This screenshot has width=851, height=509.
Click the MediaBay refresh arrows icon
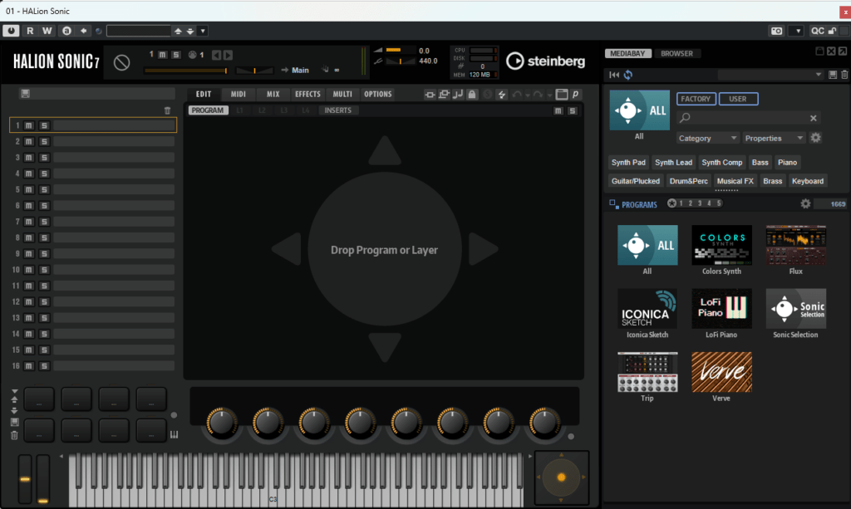click(x=628, y=75)
